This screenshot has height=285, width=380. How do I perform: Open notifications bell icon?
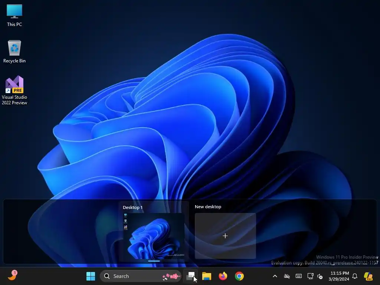[355, 276]
